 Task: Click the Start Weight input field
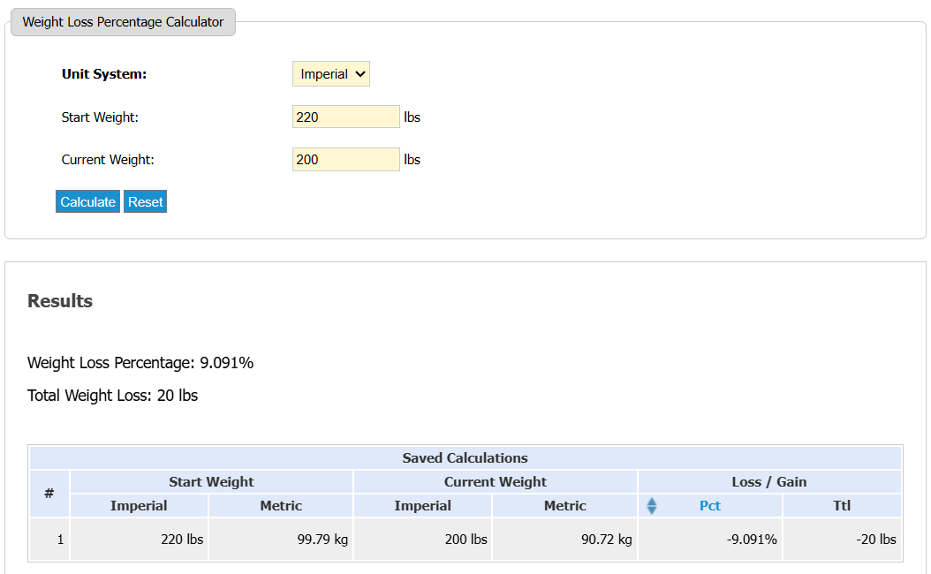click(x=346, y=117)
